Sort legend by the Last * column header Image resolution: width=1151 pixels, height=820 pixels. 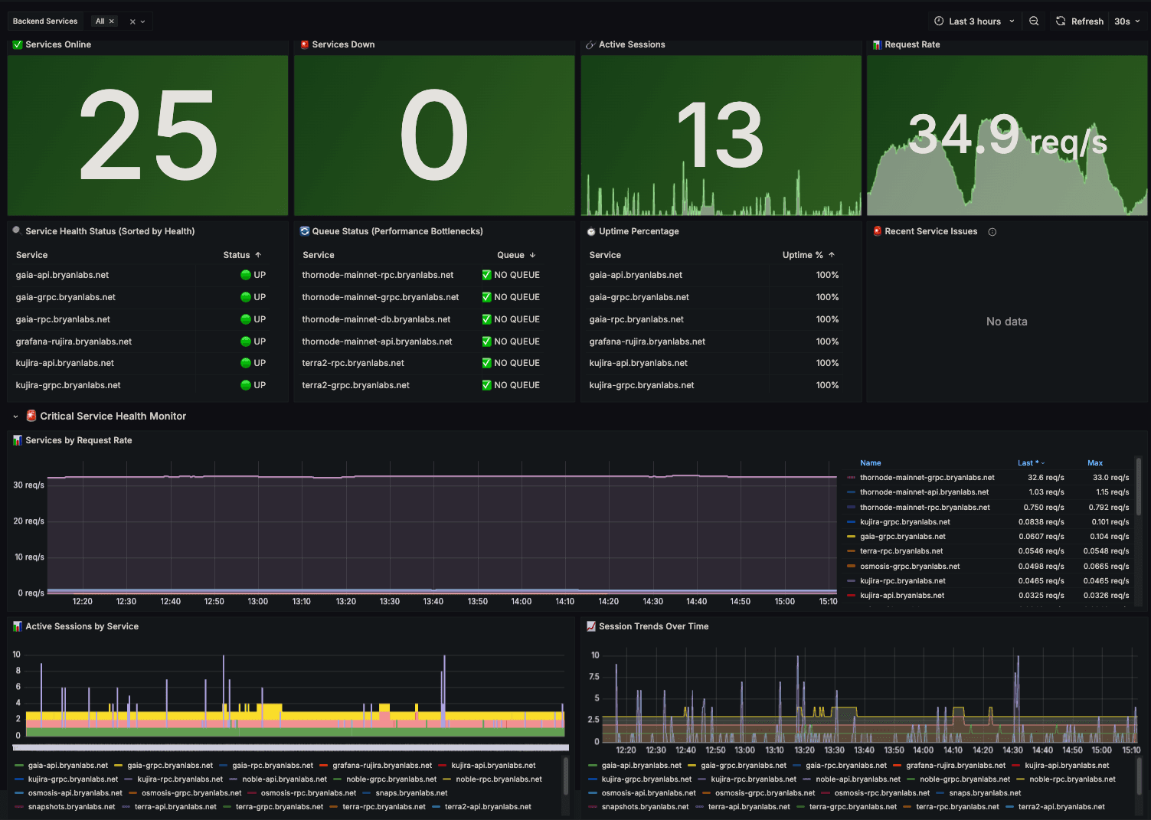click(x=1031, y=463)
